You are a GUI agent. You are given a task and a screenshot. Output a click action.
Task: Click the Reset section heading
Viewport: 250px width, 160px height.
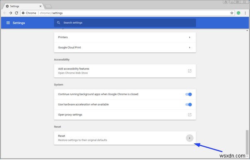tap(57, 127)
